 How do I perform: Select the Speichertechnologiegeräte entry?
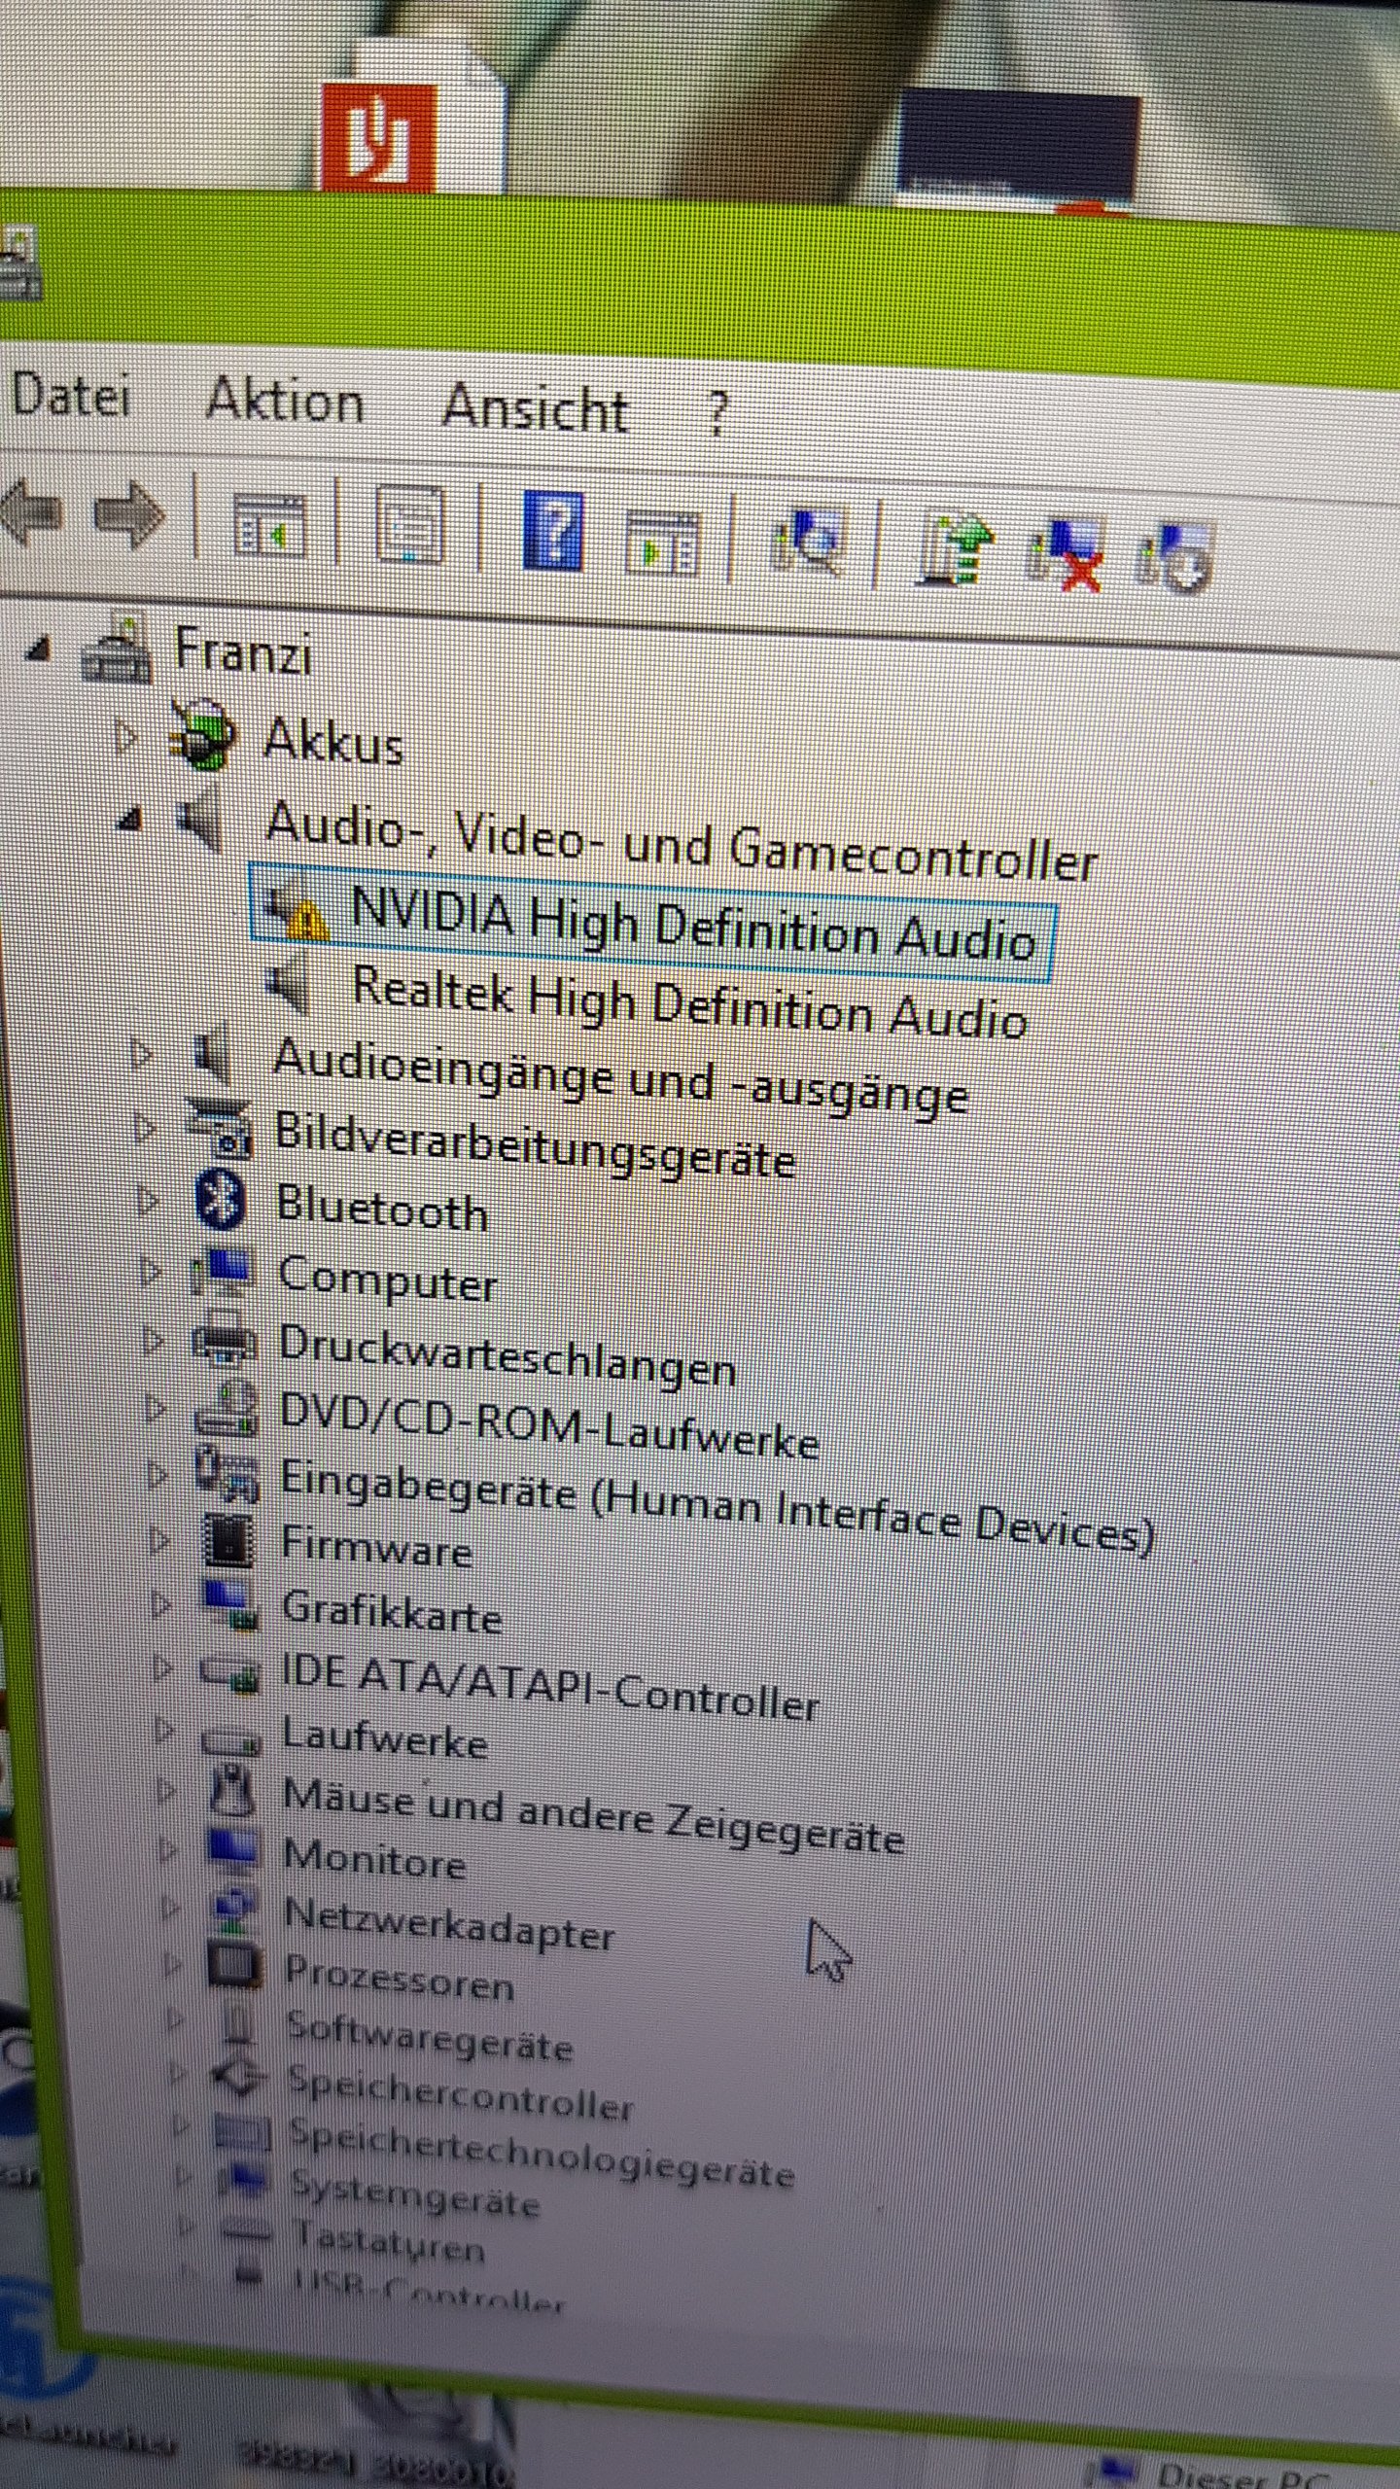(542, 2154)
